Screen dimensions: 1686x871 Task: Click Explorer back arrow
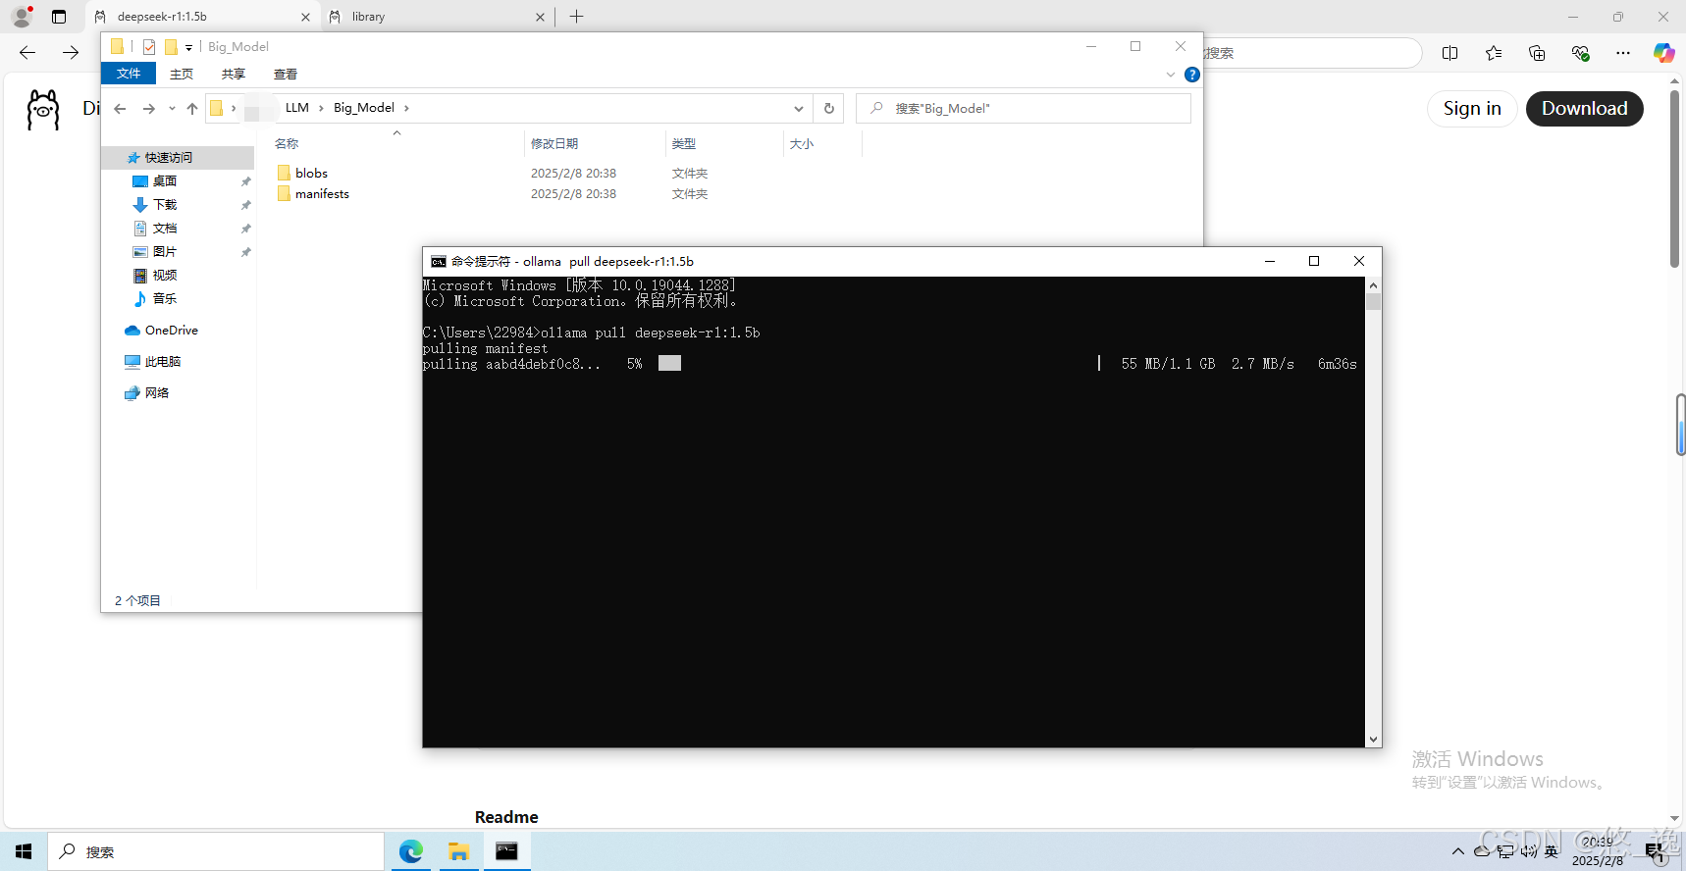[x=120, y=108]
